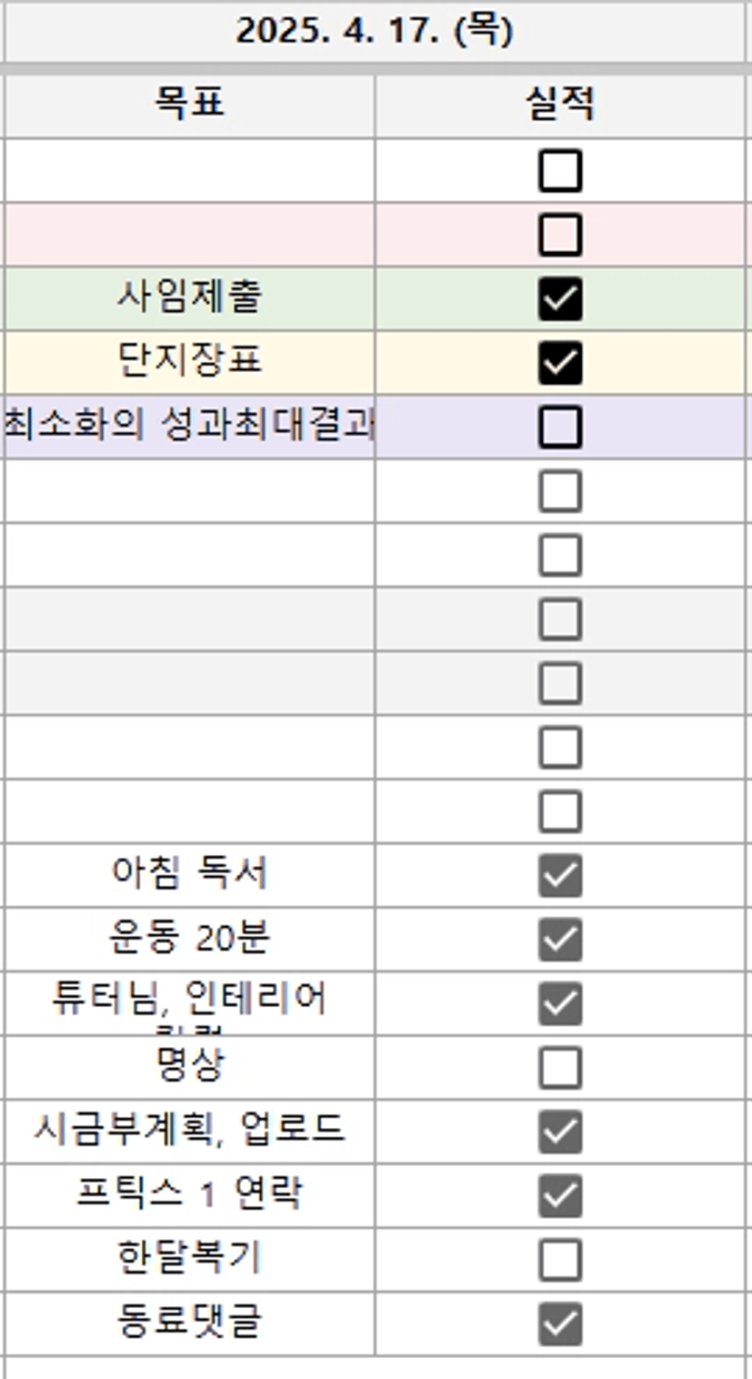Viewport: 752px width, 1379px height.
Task: Tick the checkbox in the pink row
Action: [559, 235]
